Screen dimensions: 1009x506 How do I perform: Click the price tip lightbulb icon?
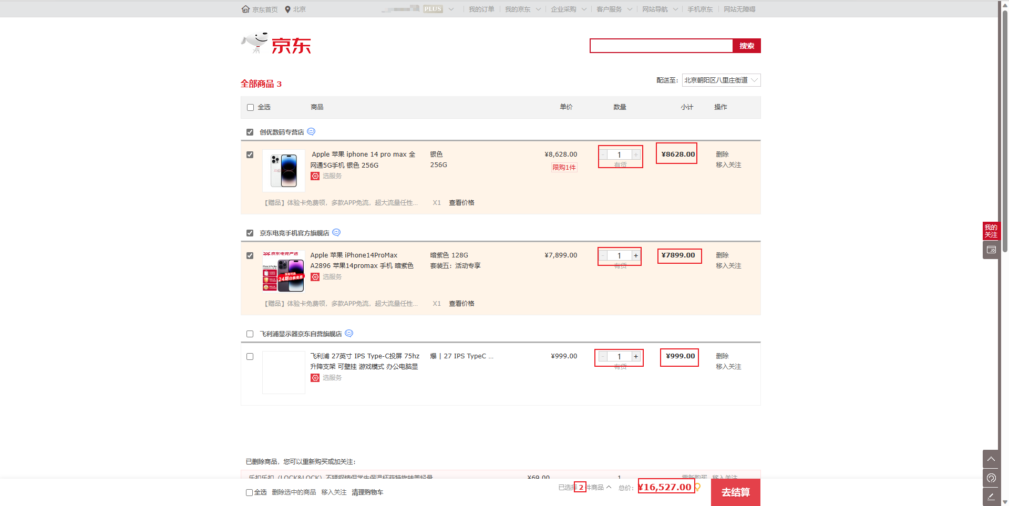click(x=698, y=487)
